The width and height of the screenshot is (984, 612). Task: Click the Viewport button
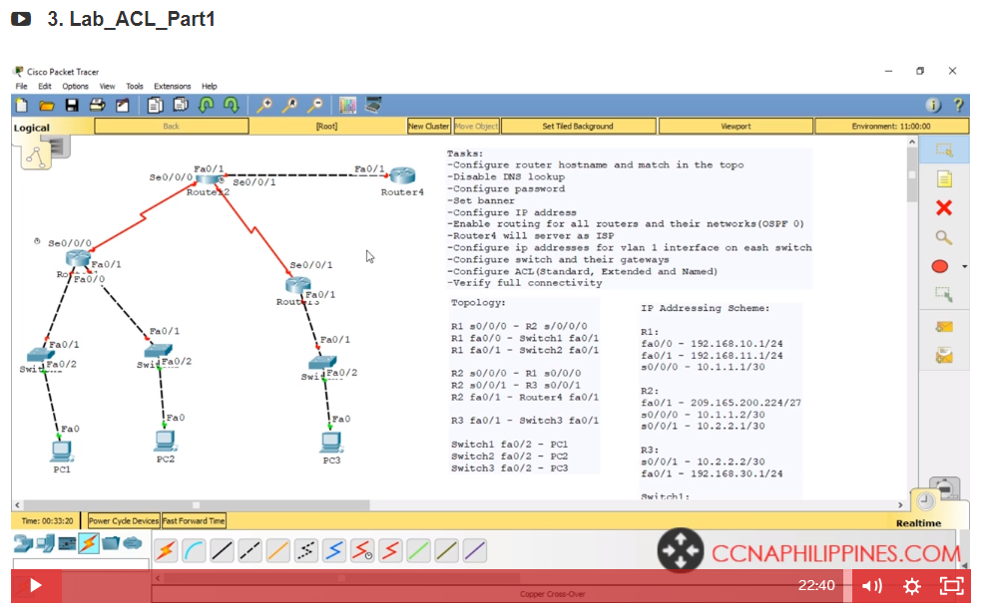coord(736,126)
